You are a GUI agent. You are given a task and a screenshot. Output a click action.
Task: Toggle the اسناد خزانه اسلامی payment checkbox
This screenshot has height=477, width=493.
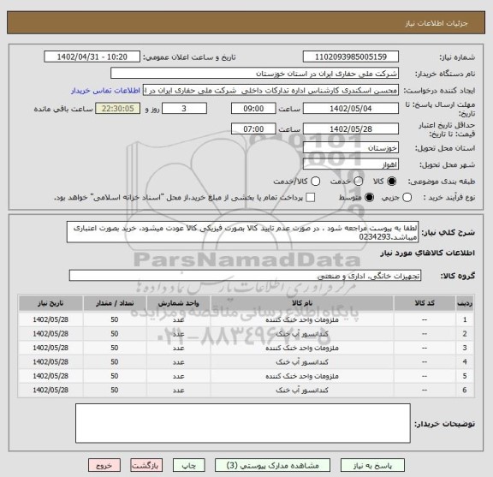pos(311,198)
